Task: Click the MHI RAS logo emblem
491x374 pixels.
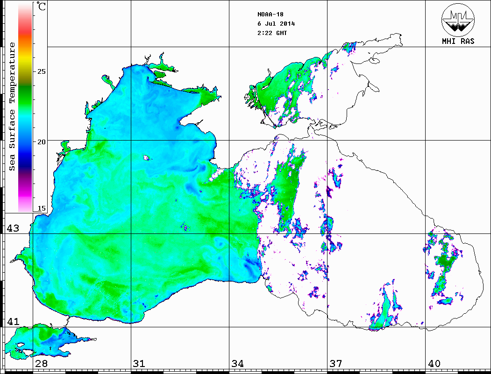Action: [458, 20]
